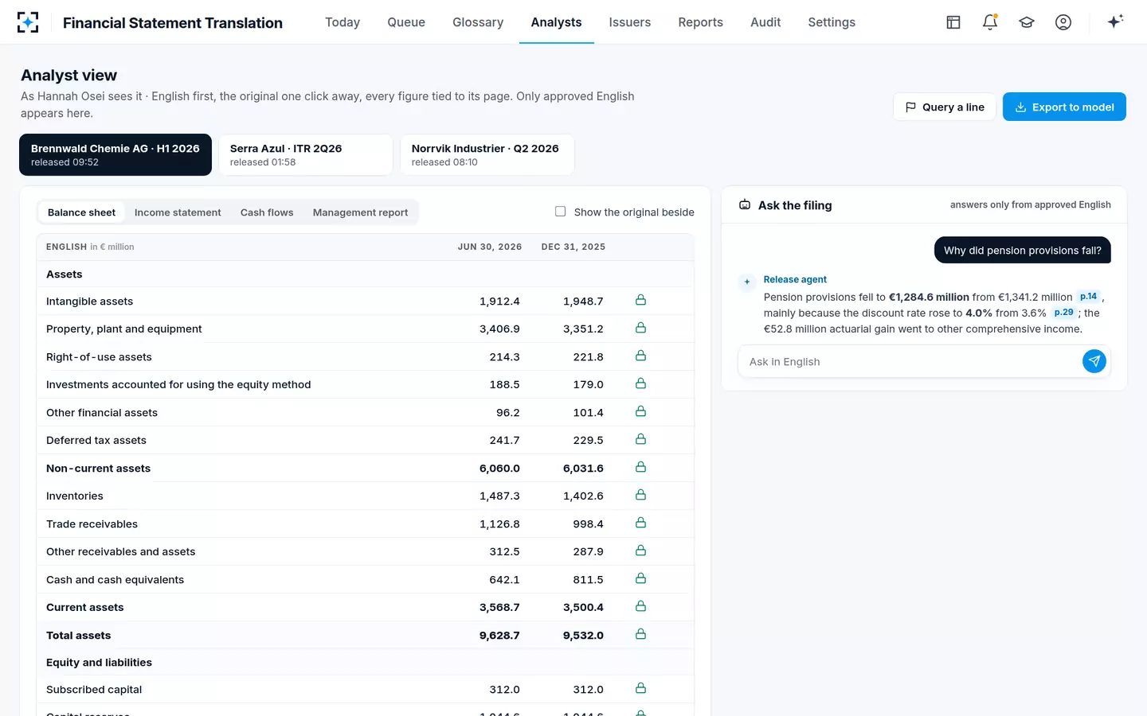Open the p.29 page citation
Screen dimensions: 1147x716
click(1063, 312)
